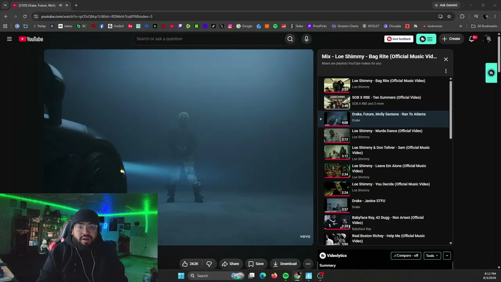Image resolution: width=501 pixels, height=282 pixels.
Task: Play Drake - Janice STFU from the mix
Action: coord(384,205)
